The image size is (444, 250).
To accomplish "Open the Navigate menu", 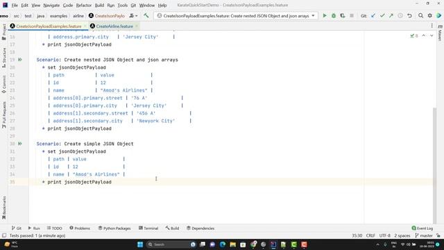I will (51, 5).
